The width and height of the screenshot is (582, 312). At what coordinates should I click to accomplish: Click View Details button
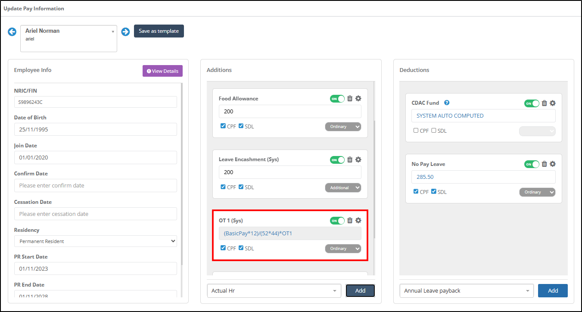tap(162, 71)
